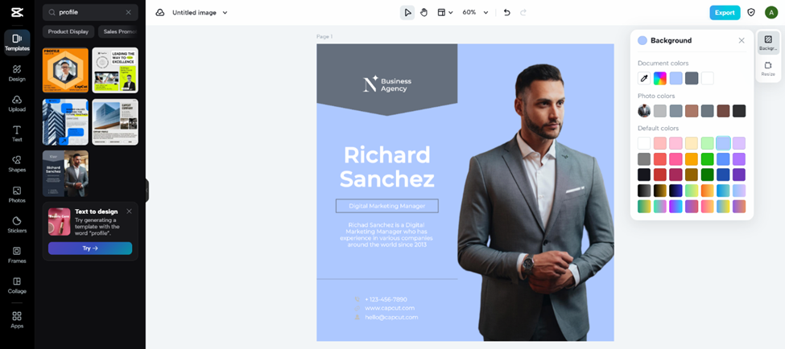
Task: Select the red default color swatch
Action: click(x=660, y=159)
